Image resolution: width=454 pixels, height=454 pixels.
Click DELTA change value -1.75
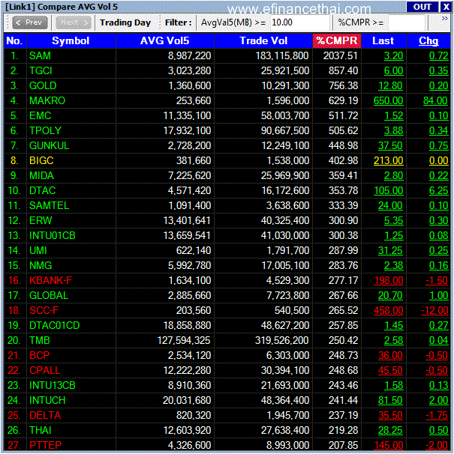pos(437,416)
